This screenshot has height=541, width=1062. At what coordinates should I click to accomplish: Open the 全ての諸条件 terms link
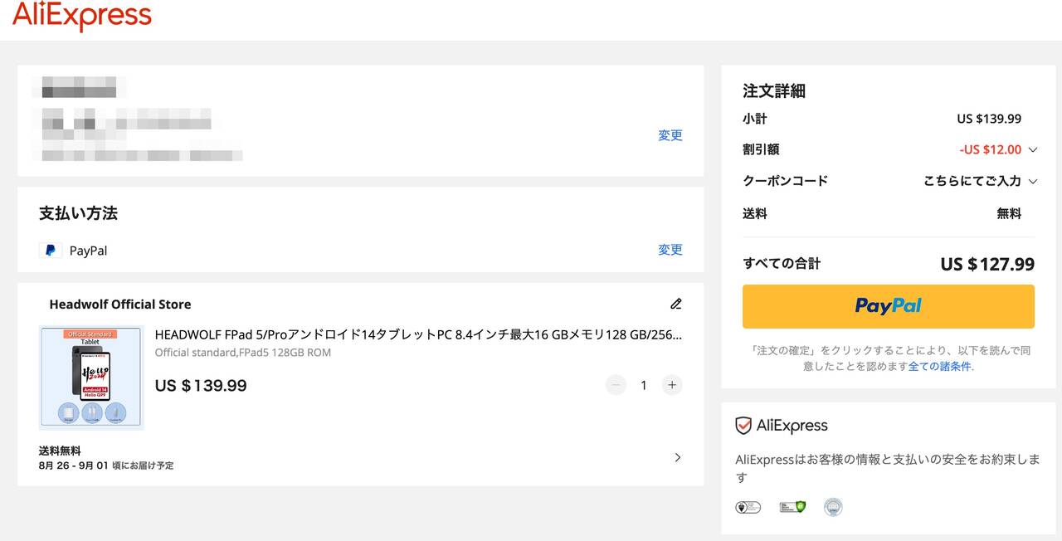coord(940,366)
